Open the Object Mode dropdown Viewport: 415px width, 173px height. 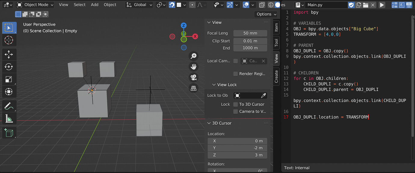[35, 5]
